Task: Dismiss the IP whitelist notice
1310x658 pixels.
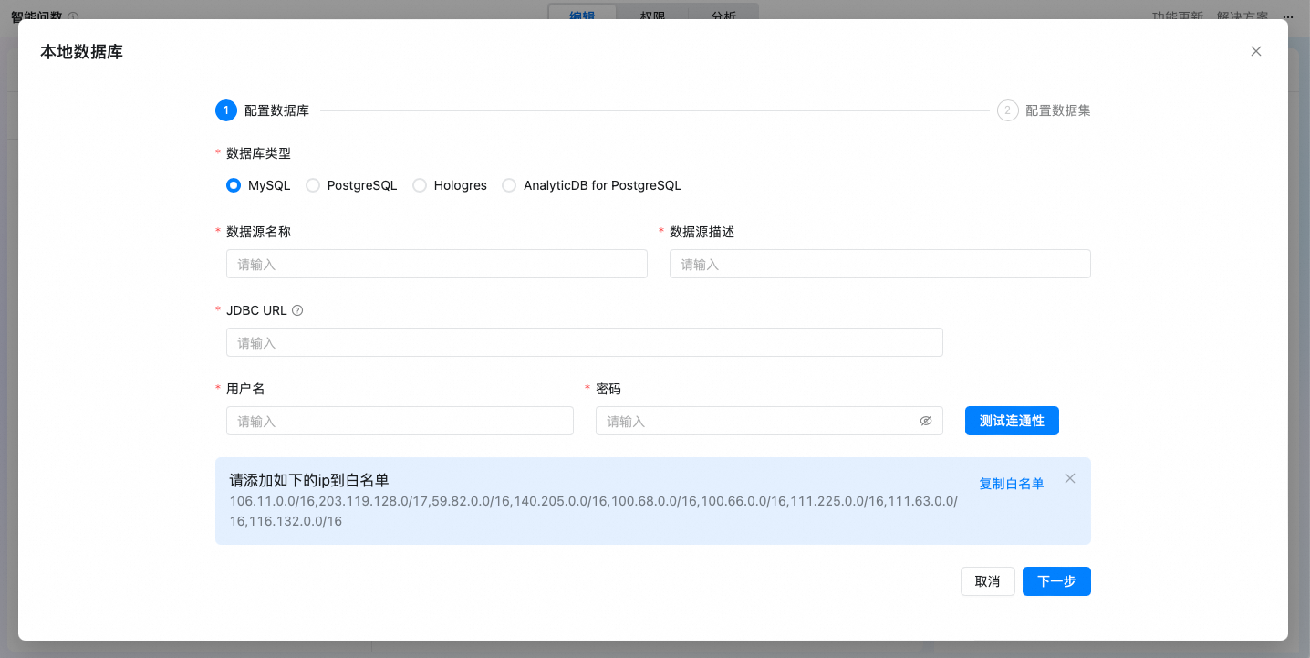Action: click(1070, 478)
